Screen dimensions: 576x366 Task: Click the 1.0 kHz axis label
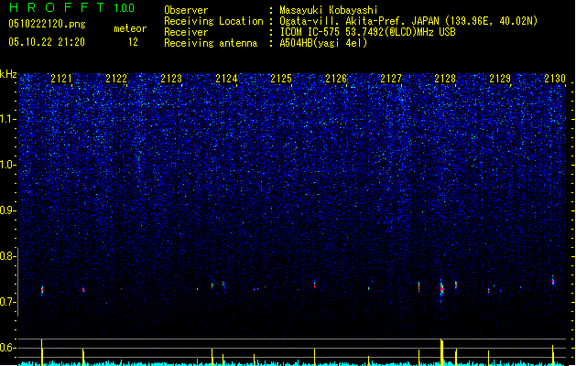pos(8,165)
